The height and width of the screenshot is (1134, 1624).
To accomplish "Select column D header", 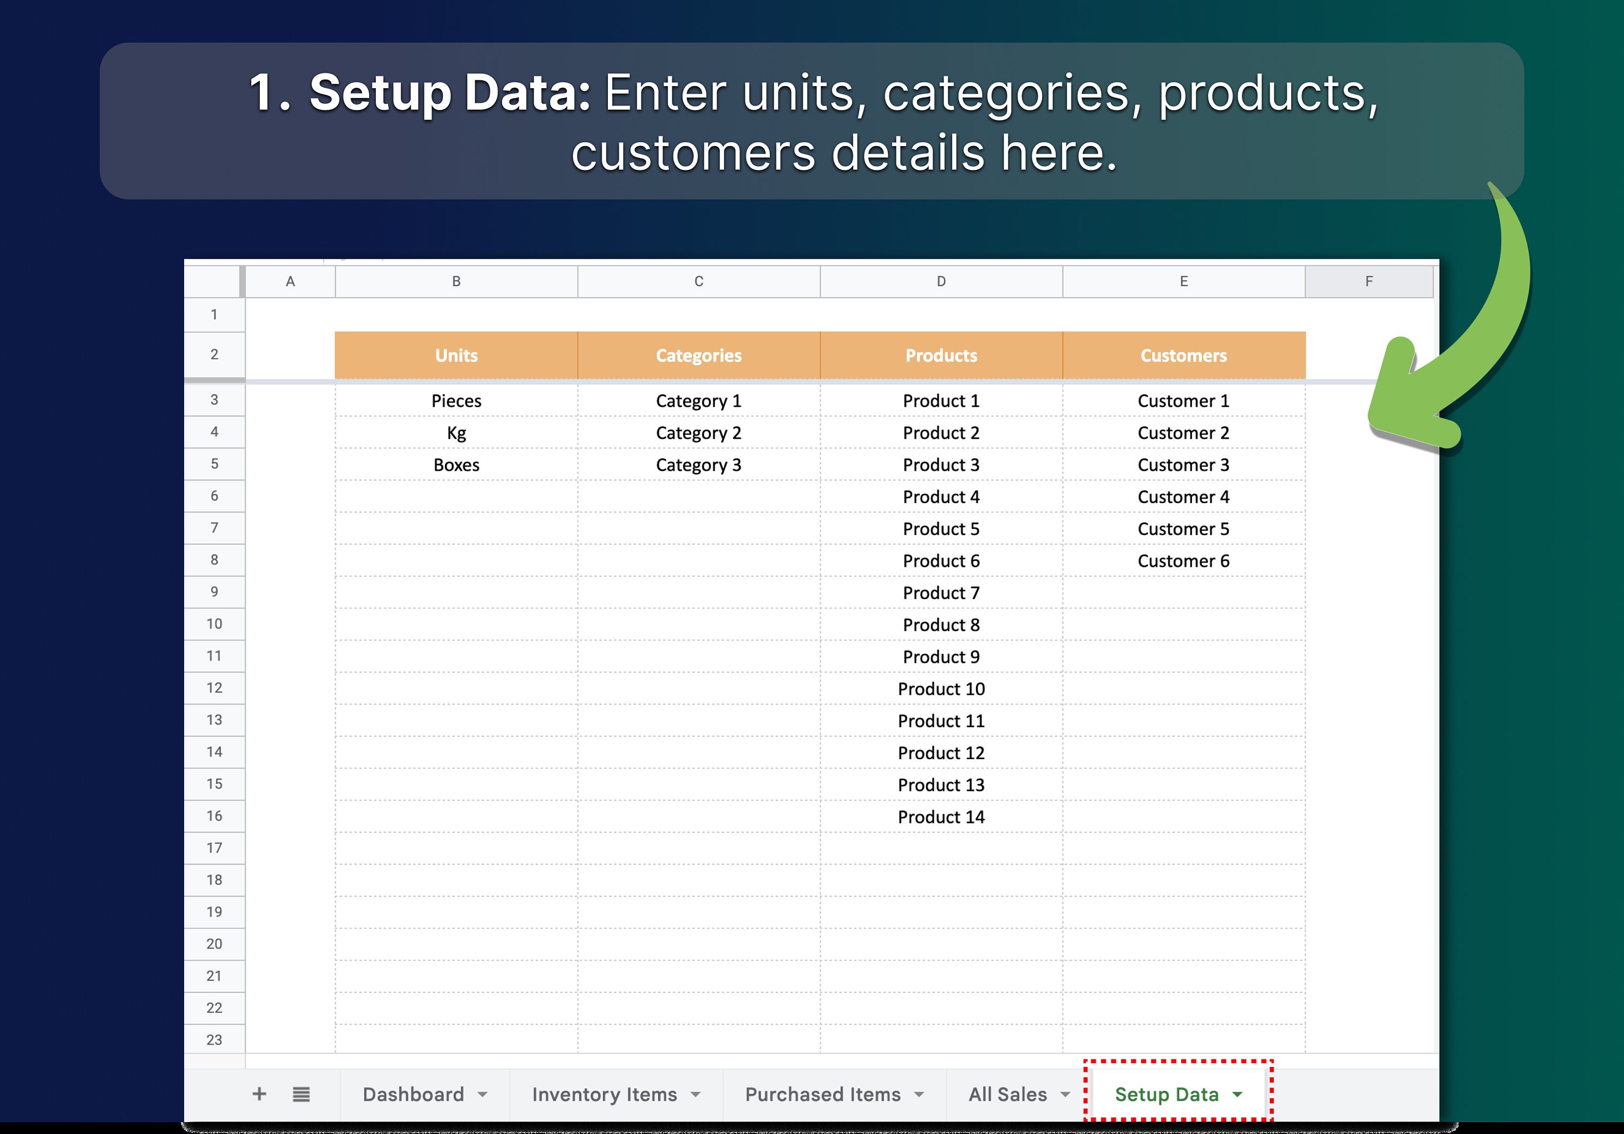I will click(x=941, y=280).
